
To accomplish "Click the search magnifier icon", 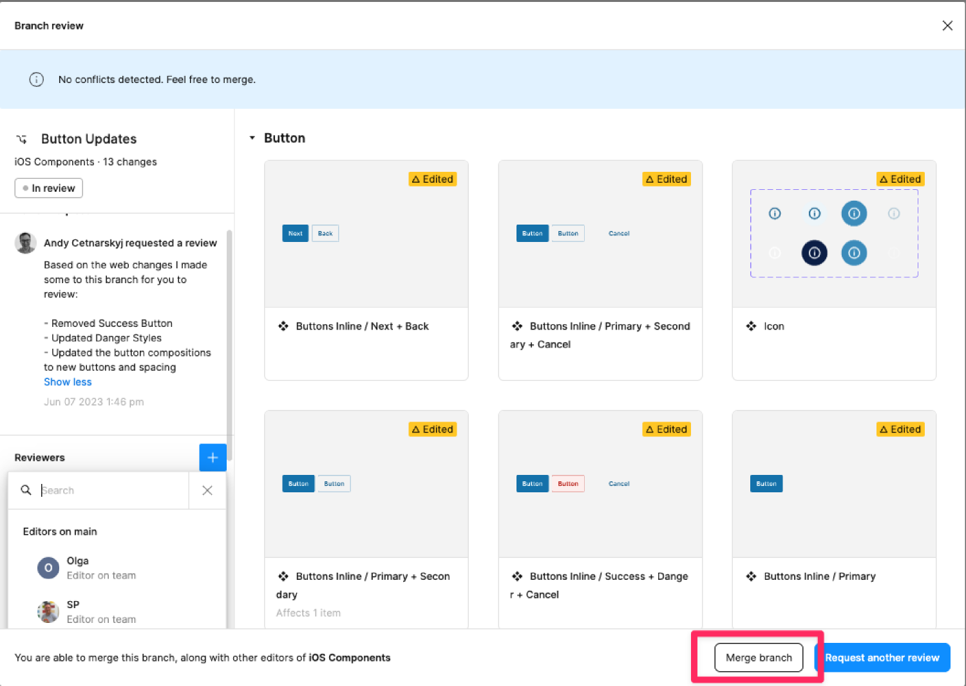I will pyautogui.click(x=26, y=490).
